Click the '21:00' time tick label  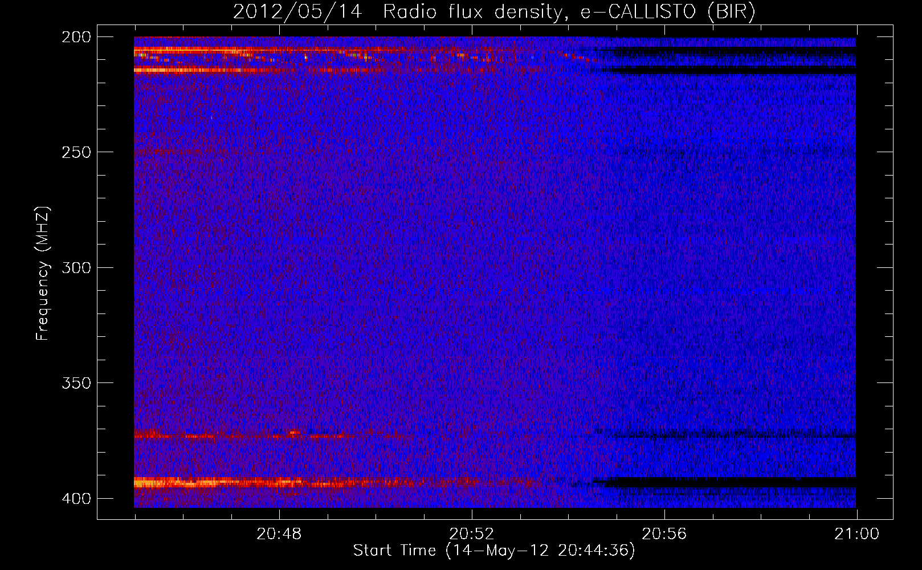pyautogui.click(x=857, y=534)
